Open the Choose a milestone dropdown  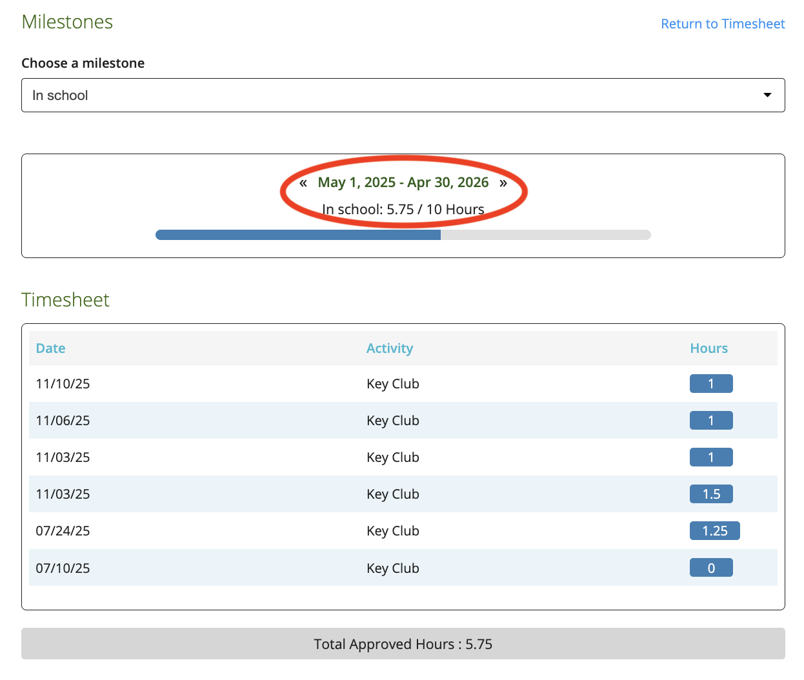403,95
